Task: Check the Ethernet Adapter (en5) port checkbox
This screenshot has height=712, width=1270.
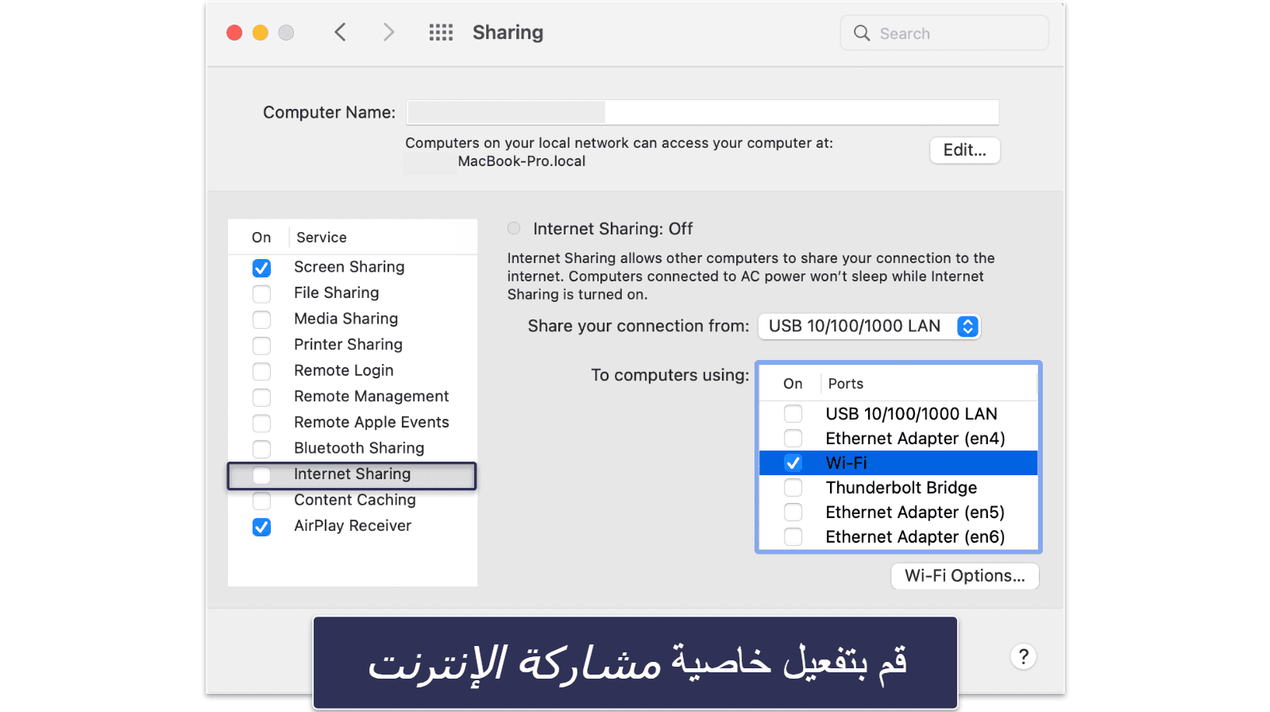Action: coord(793,512)
